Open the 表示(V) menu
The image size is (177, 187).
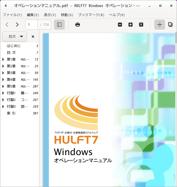pyautogui.click(x=50, y=15)
